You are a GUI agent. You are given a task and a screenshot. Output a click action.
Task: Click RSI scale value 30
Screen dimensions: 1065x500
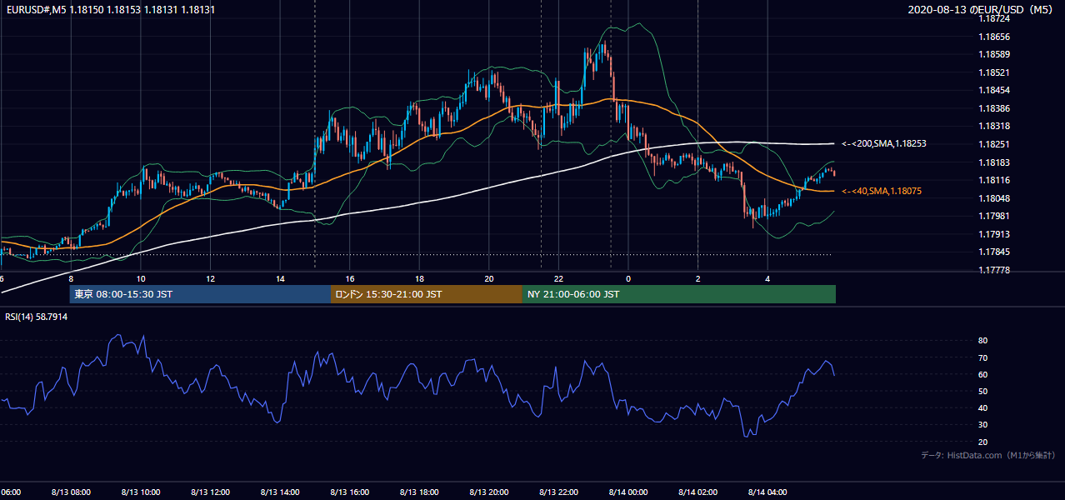click(x=982, y=425)
